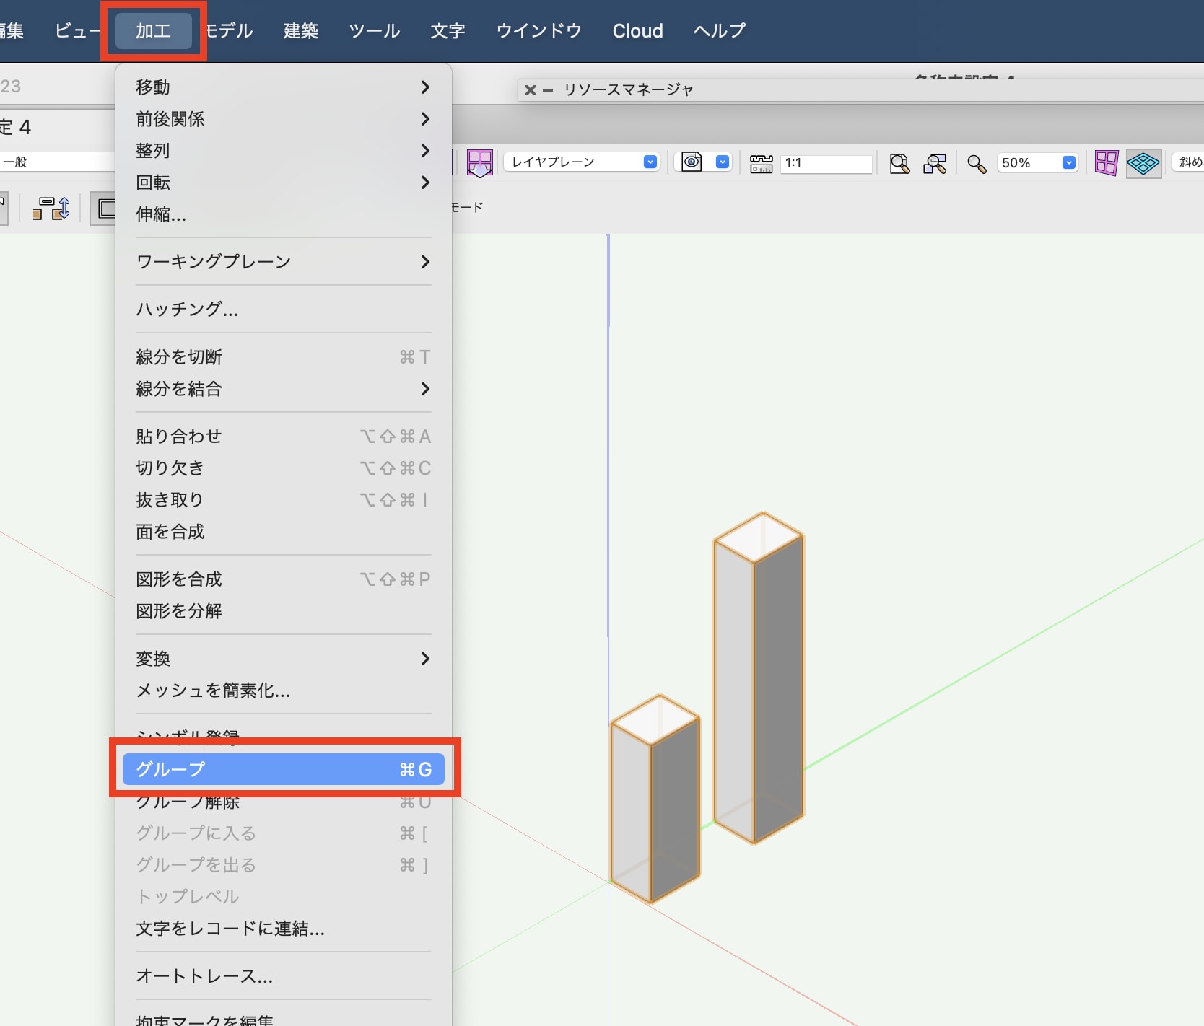The width and height of the screenshot is (1204, 1026).
Task: Expand the 整列 submenu
Action: [284, 151]
